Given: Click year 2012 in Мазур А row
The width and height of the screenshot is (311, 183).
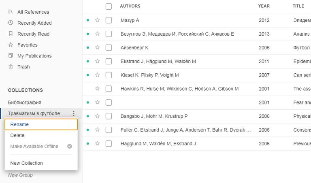Looking at the screenshot, I should coord(264,20).
